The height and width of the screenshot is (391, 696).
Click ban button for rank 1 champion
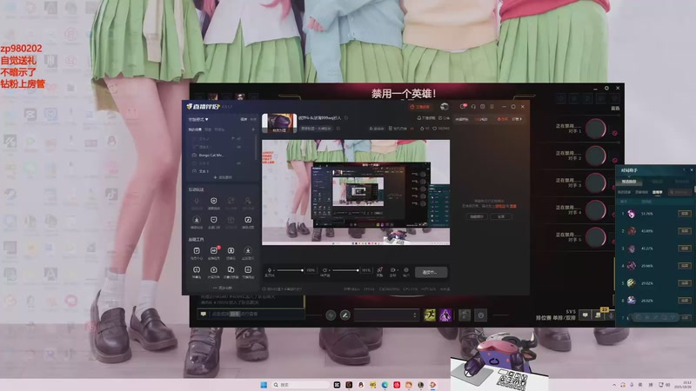point(685,214)
